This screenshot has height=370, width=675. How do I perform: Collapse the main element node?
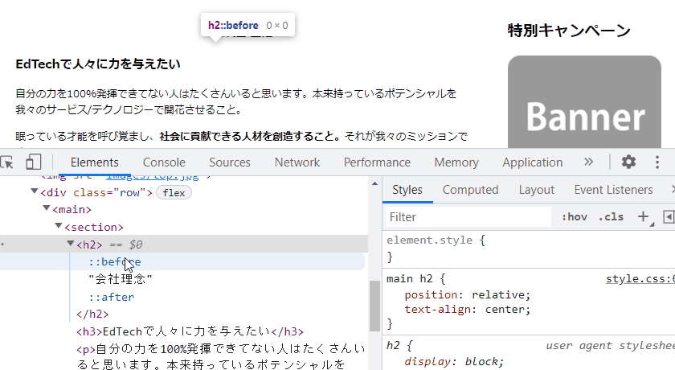pos(47,208)
